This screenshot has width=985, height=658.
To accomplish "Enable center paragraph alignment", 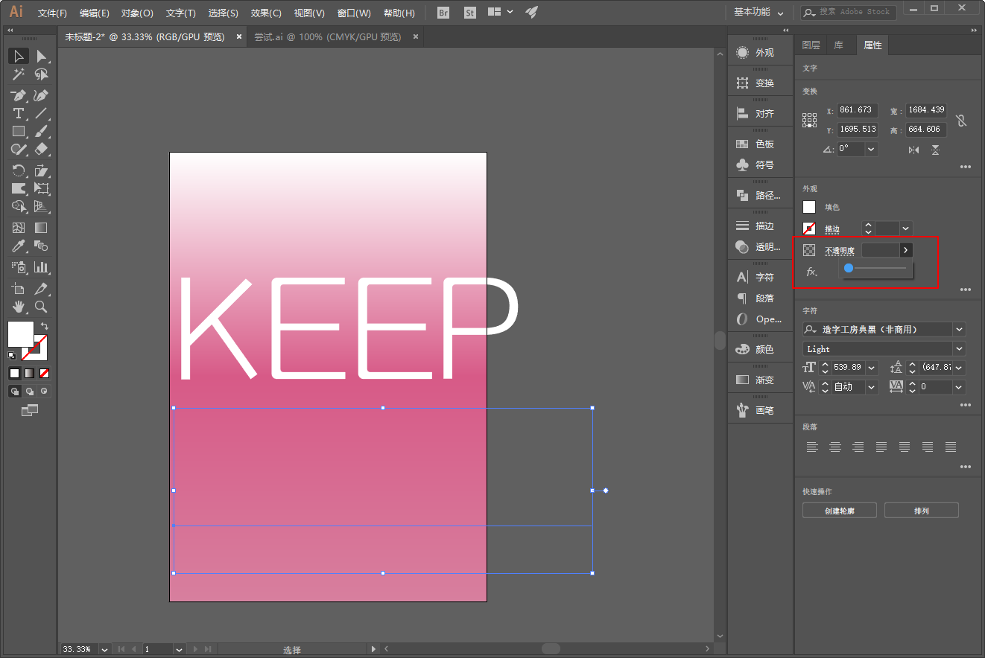I will click(835, 447).
